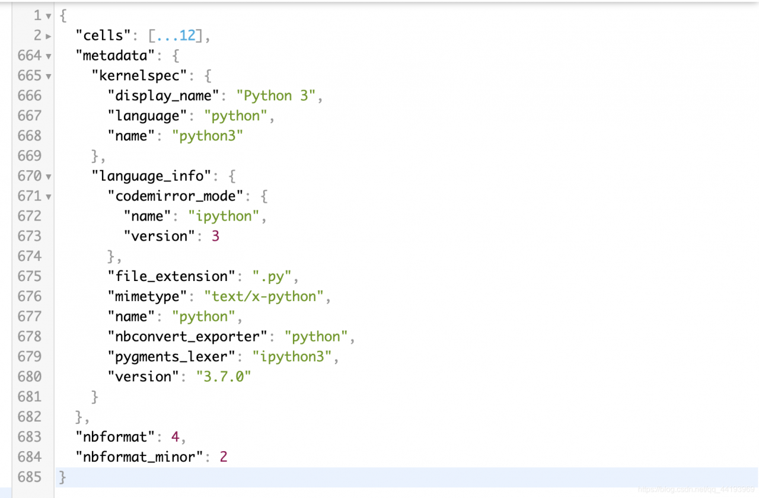Collapse the root object at line 1
The image size is (759, 498).
(x=49, y=16)
